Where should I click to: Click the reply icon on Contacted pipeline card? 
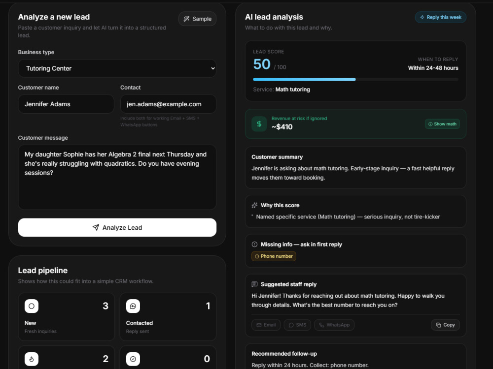click(133, 306)
